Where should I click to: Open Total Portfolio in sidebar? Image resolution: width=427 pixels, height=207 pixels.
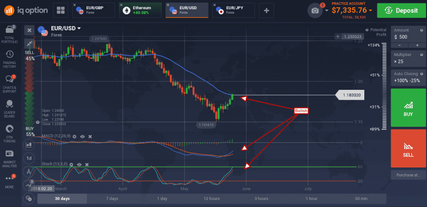click(x=10, y=34)
